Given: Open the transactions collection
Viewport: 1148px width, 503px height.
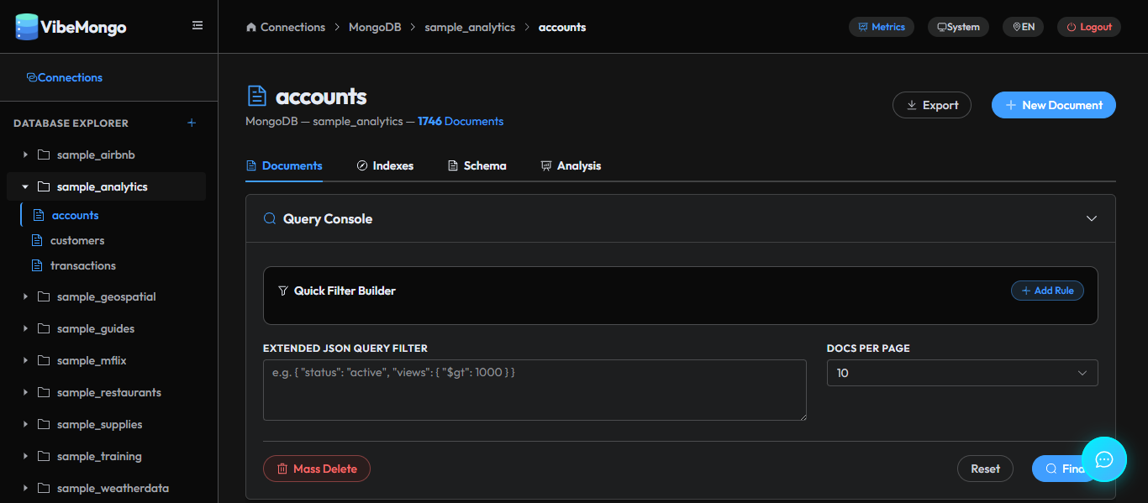Looking at the screenshot, I should 83,265.
